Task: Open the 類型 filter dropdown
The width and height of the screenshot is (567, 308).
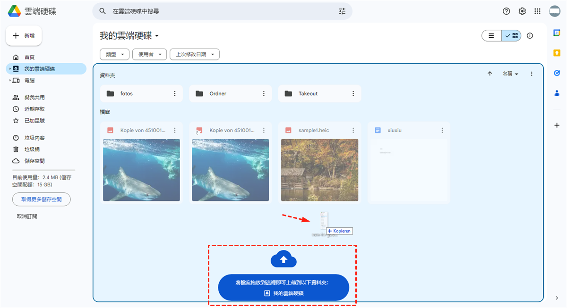Action: 115,54
